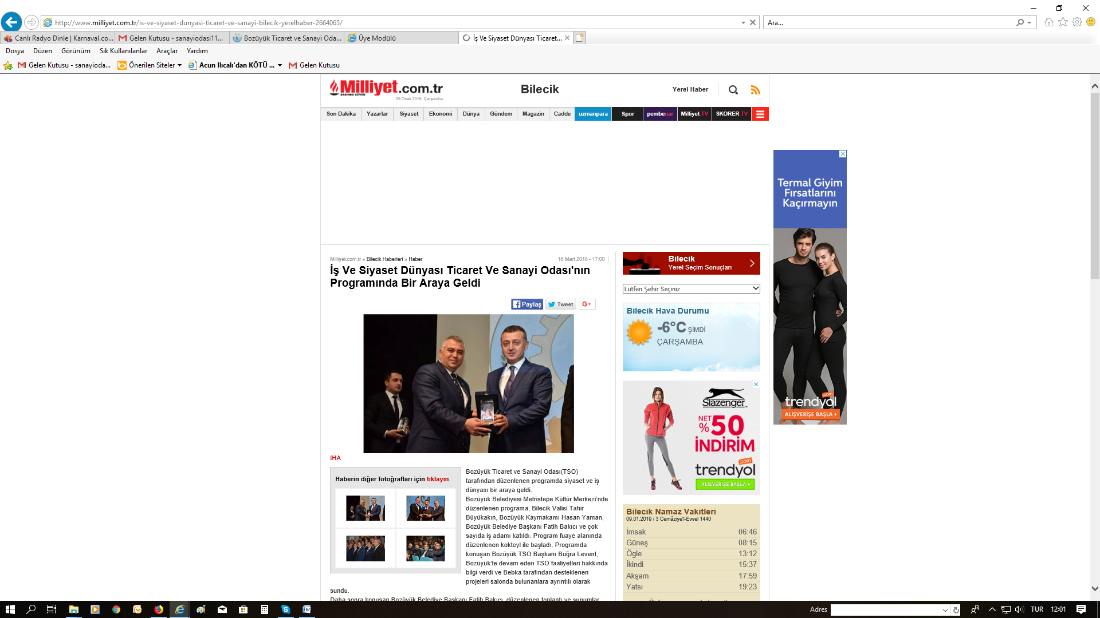
Task: Open the Görünüm menu
Action: [76, 51]
